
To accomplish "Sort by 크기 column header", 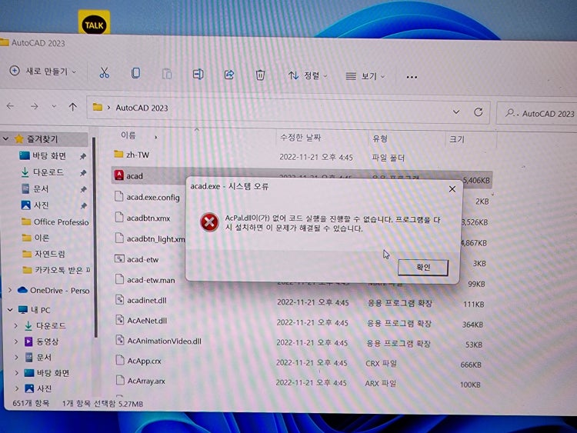I will tap(457, 139).
